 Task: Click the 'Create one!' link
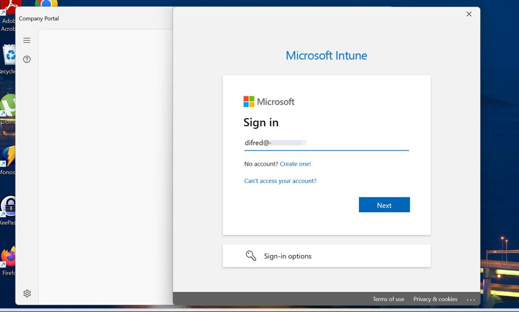(x=295, y=164)
